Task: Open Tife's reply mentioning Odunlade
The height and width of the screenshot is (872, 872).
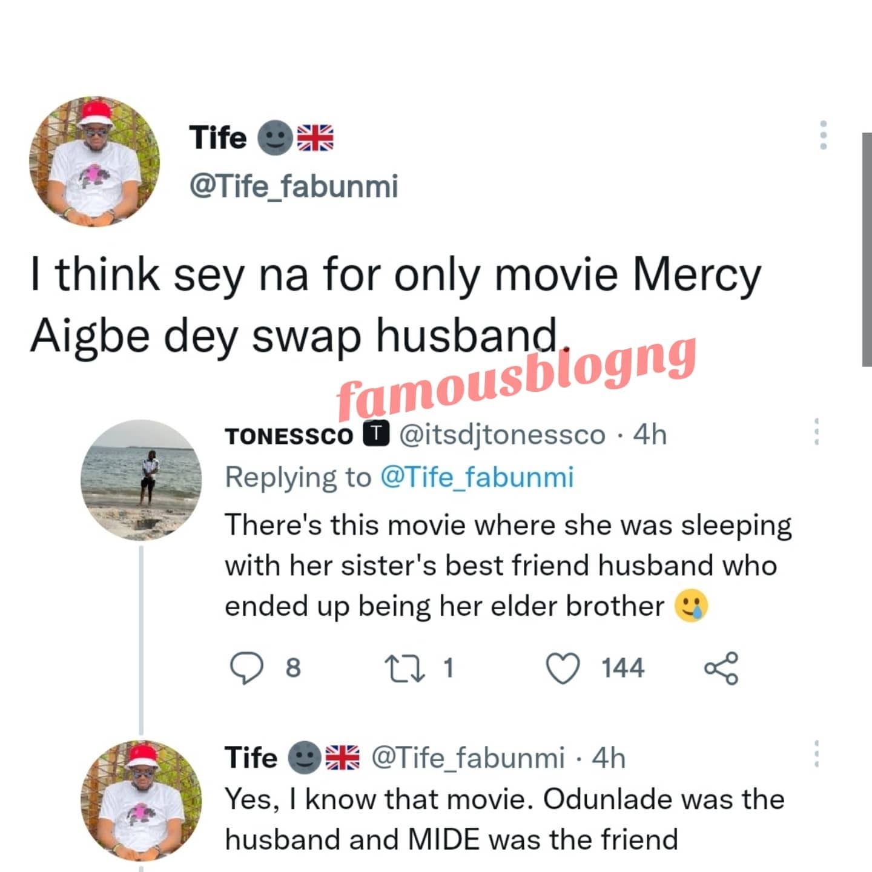Action: point(504,819)
